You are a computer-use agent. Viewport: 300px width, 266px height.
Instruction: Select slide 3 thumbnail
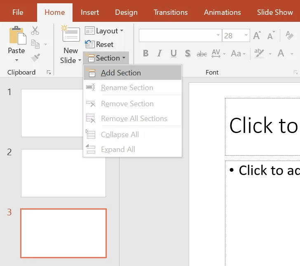[63, 233]
